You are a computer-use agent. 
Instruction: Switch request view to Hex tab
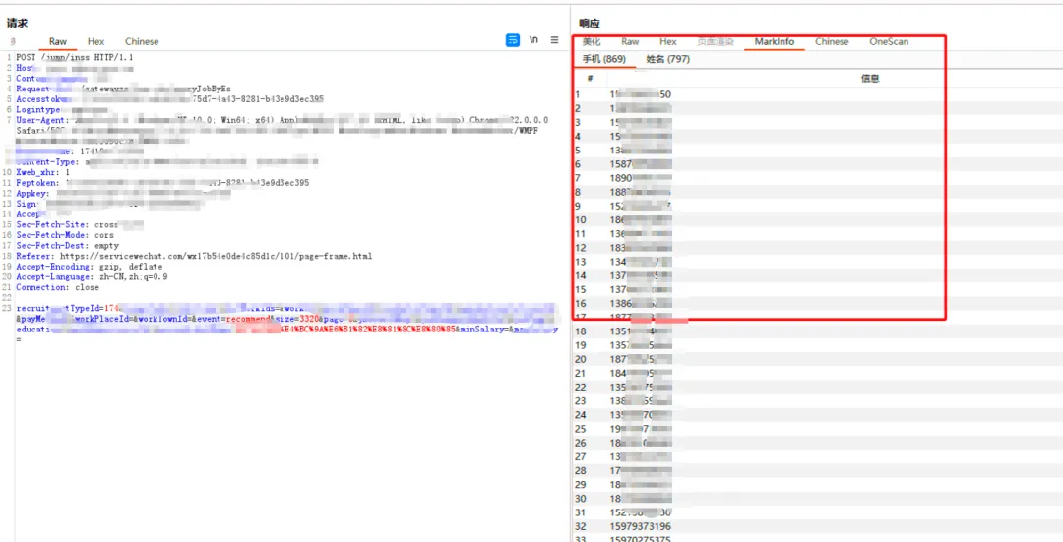tap(96, 41)
